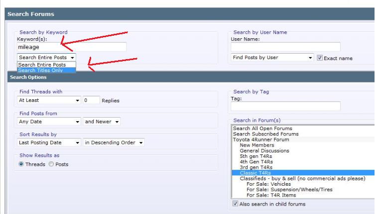Image resolution: width=381 pixels, height=214 pixels.
Task: Open the Search Entire Posts dropdown
Action: (x=46, y=58)
